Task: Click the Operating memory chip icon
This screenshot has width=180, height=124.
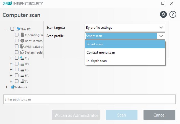Action: pos(22,35)
